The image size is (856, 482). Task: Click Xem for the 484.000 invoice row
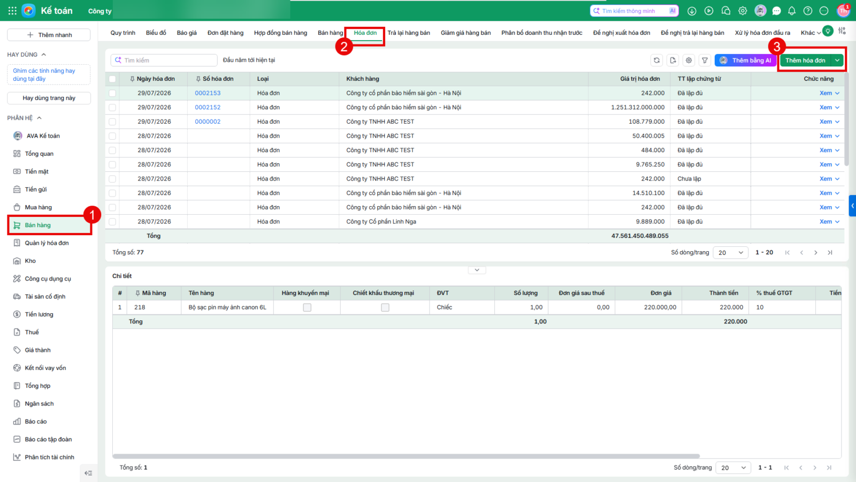point(826,150)
